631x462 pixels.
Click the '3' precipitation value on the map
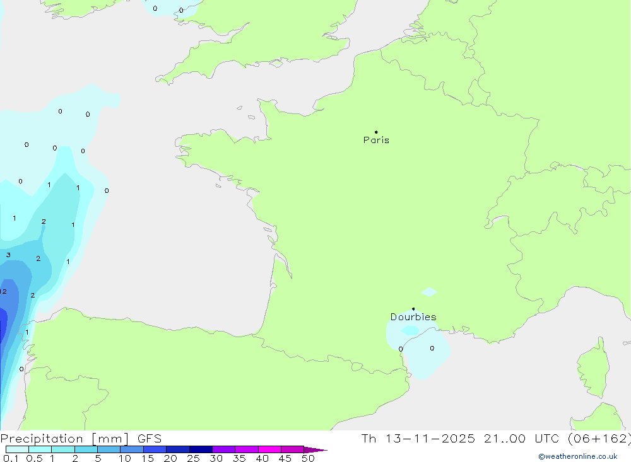pos(8,255)
